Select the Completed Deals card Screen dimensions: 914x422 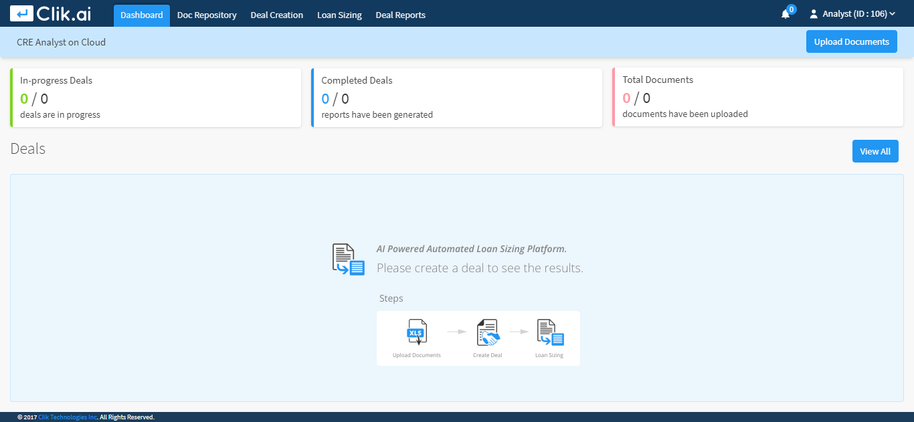click(456, 97)
